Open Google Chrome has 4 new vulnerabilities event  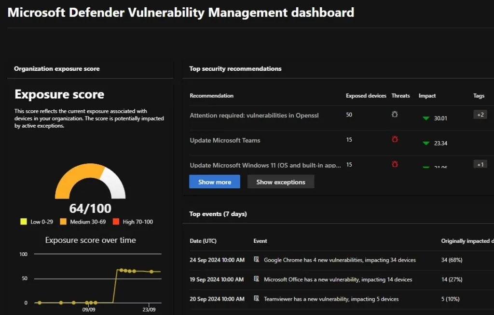click(340, 260)
